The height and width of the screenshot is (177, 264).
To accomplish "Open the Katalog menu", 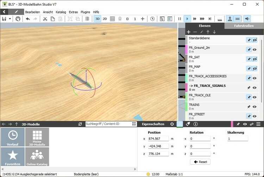I will [61, 12].
